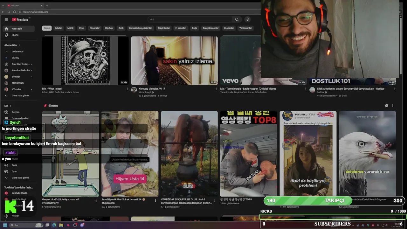Open the Understood channel subscription
407x229 pixels.
[x=19, y=52]
